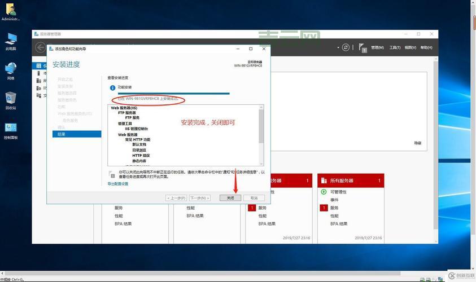Image resolution: width=476 pixels, height=282 pixels.
Task: Click the refresh icon in Server Manager header
Action: click(x=346, y=47)
